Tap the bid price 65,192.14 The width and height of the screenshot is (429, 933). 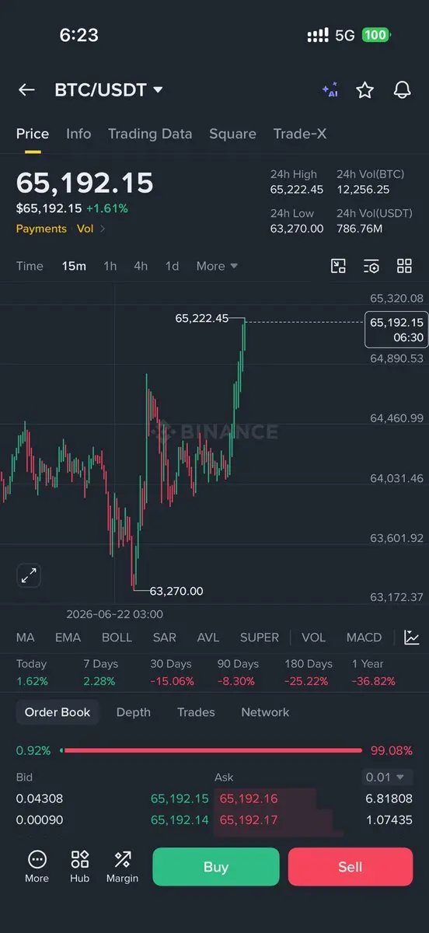[180, 820]
